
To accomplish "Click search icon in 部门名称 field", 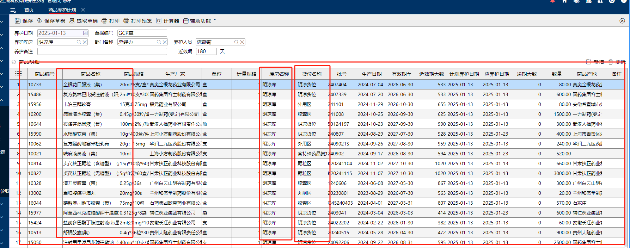I will click(159, 42).
